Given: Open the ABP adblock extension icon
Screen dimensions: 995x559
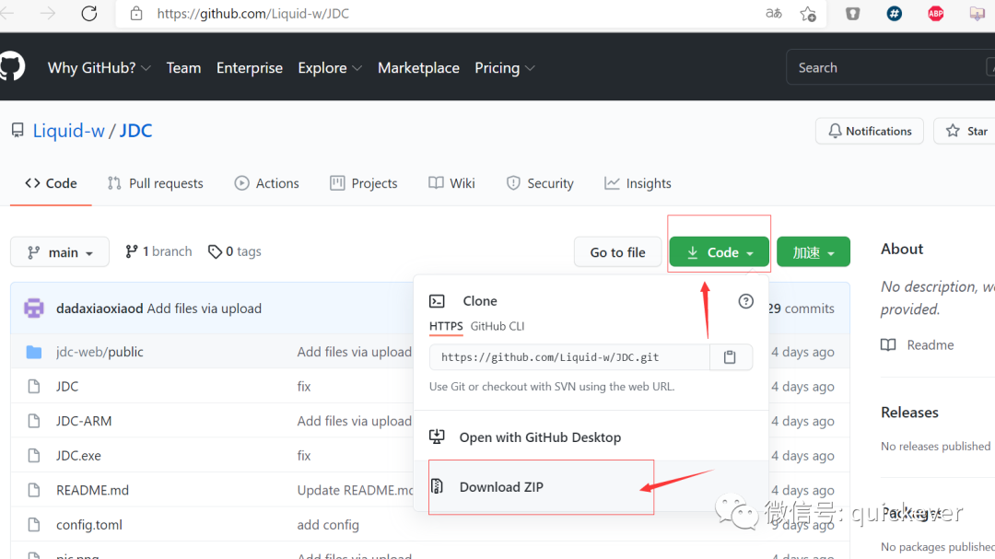Looking at the screenshot, I should pyautogui.click(x=935, y=13).
